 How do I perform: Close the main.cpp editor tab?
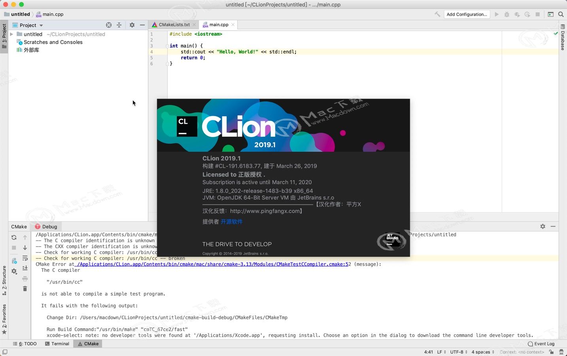pos(233,24)
